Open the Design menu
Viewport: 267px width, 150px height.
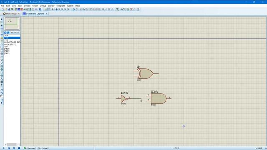27,6
